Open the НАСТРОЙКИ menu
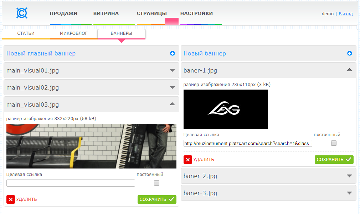The width and height of the screenshot is (360, 214). [196, 13]
